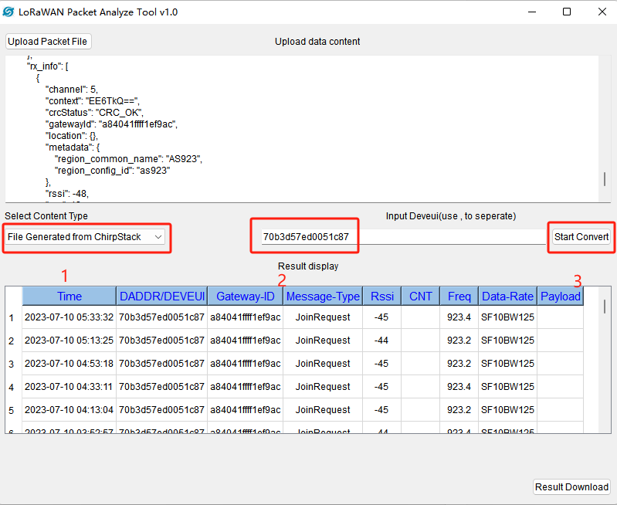The image size is (617, 505).
Task: Click the Rssi column header
Action: (x=381, y=296)
